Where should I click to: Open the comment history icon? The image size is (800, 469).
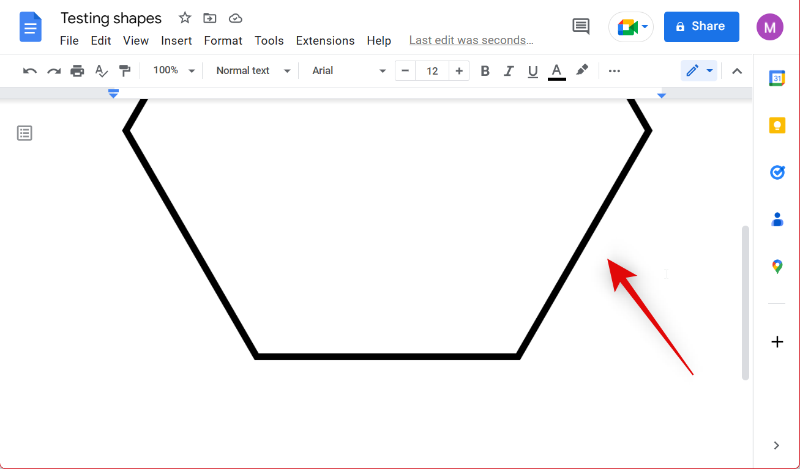[x=581, y=26]
